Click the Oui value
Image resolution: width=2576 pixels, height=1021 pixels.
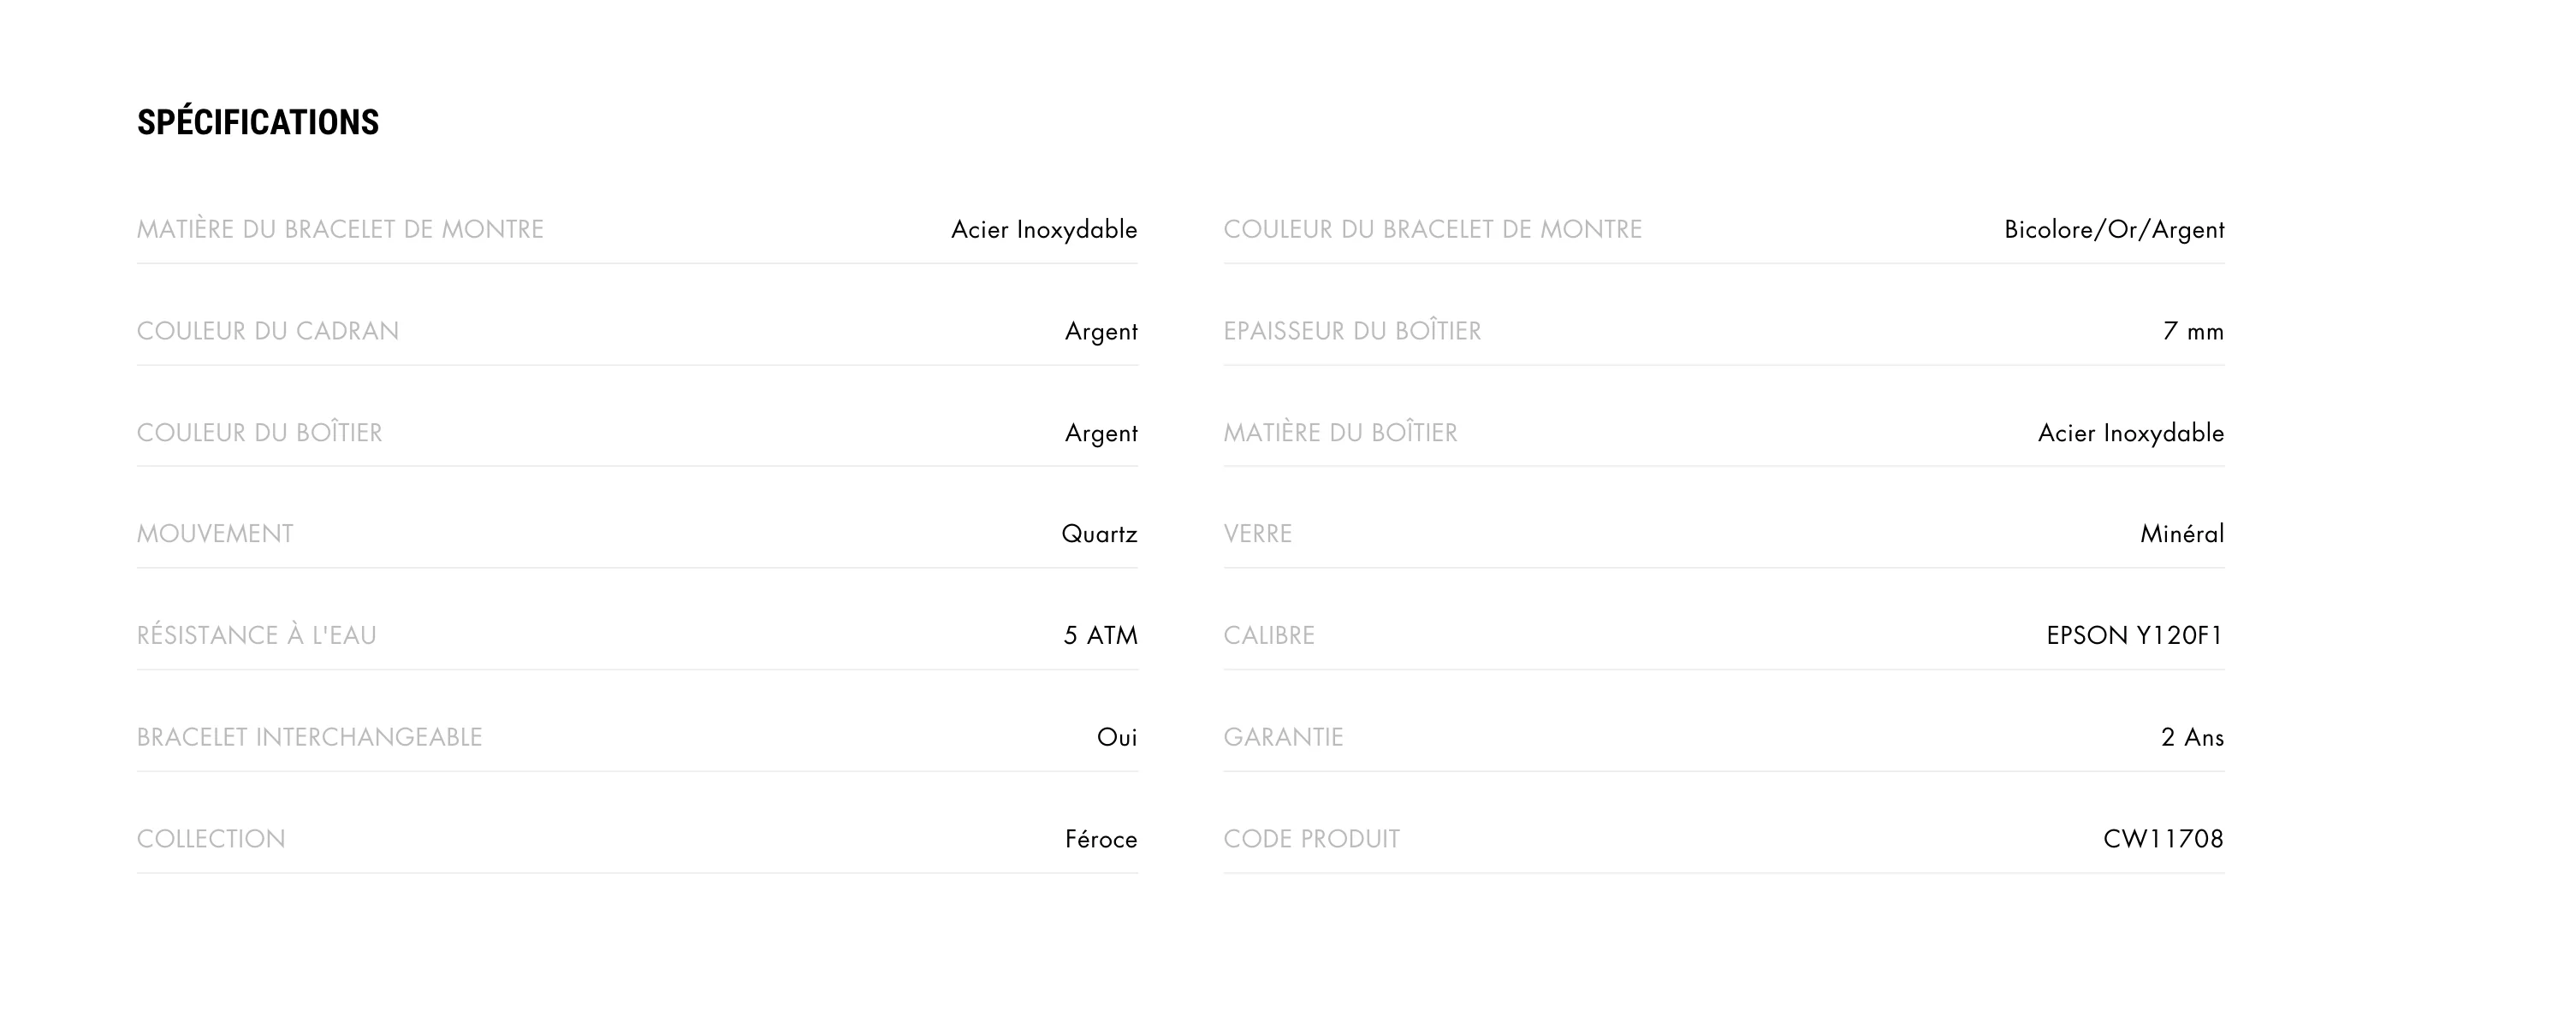coord(1117,737)
